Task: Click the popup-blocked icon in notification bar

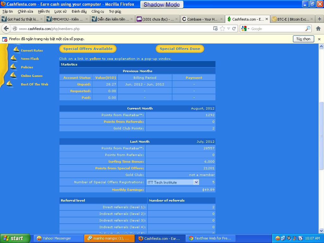Action: [x=4, y=39]
